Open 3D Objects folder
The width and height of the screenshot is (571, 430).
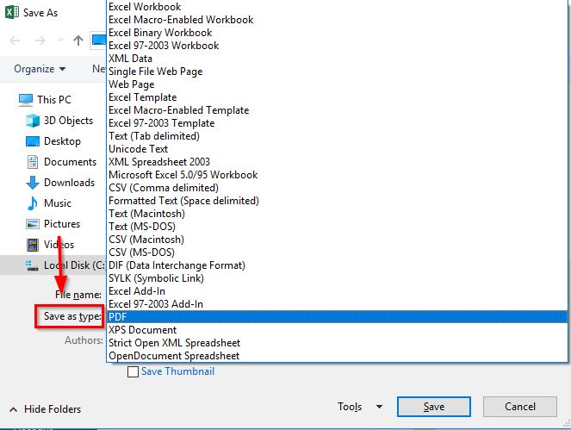(x=68, y=121)
